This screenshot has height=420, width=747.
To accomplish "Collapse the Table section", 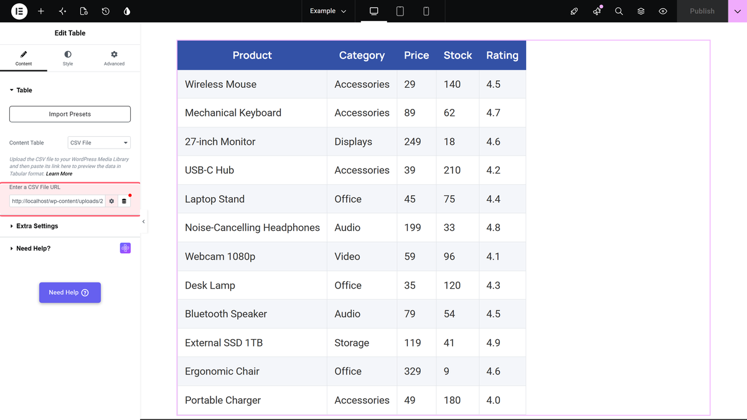I will [70, 90].
